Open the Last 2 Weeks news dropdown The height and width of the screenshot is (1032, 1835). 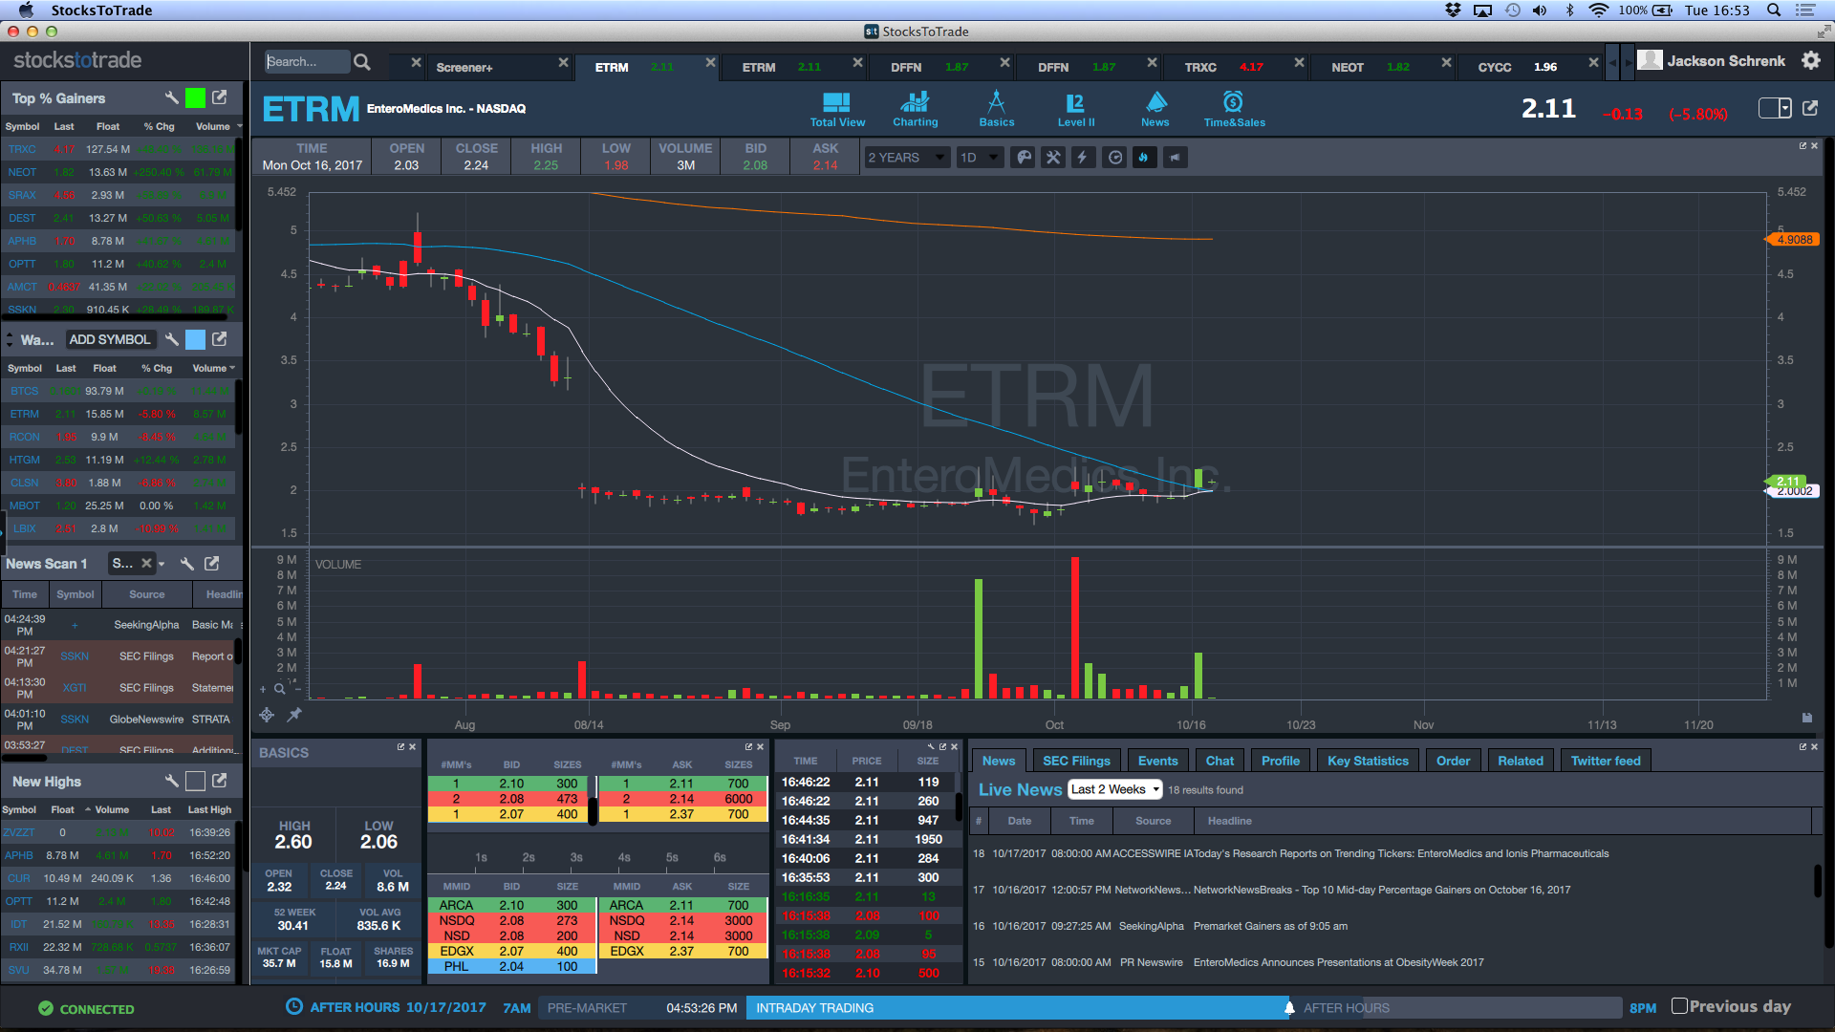click(1114, 789)
